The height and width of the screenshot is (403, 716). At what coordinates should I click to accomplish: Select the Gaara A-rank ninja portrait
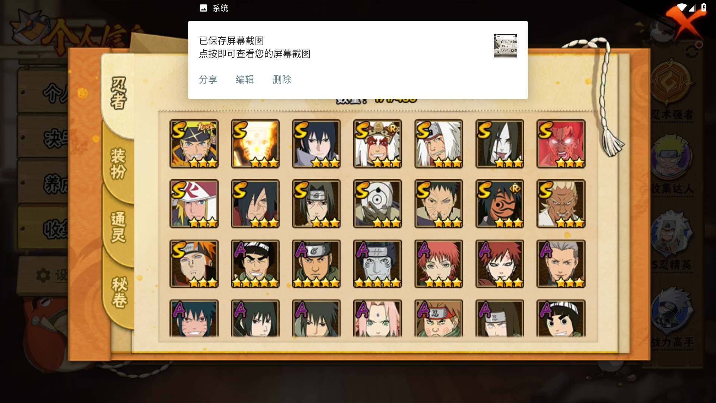[500, 264]
